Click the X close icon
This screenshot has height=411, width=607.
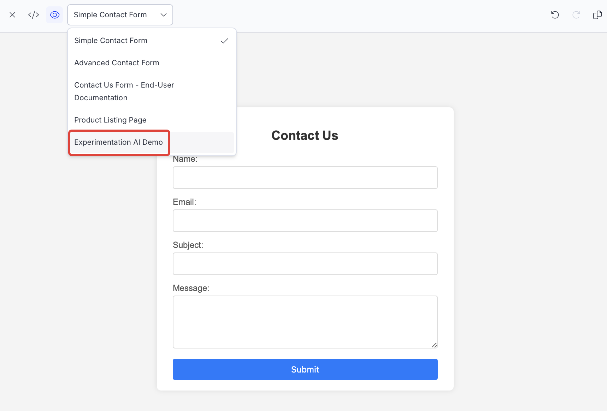click(x=12, y=15)
